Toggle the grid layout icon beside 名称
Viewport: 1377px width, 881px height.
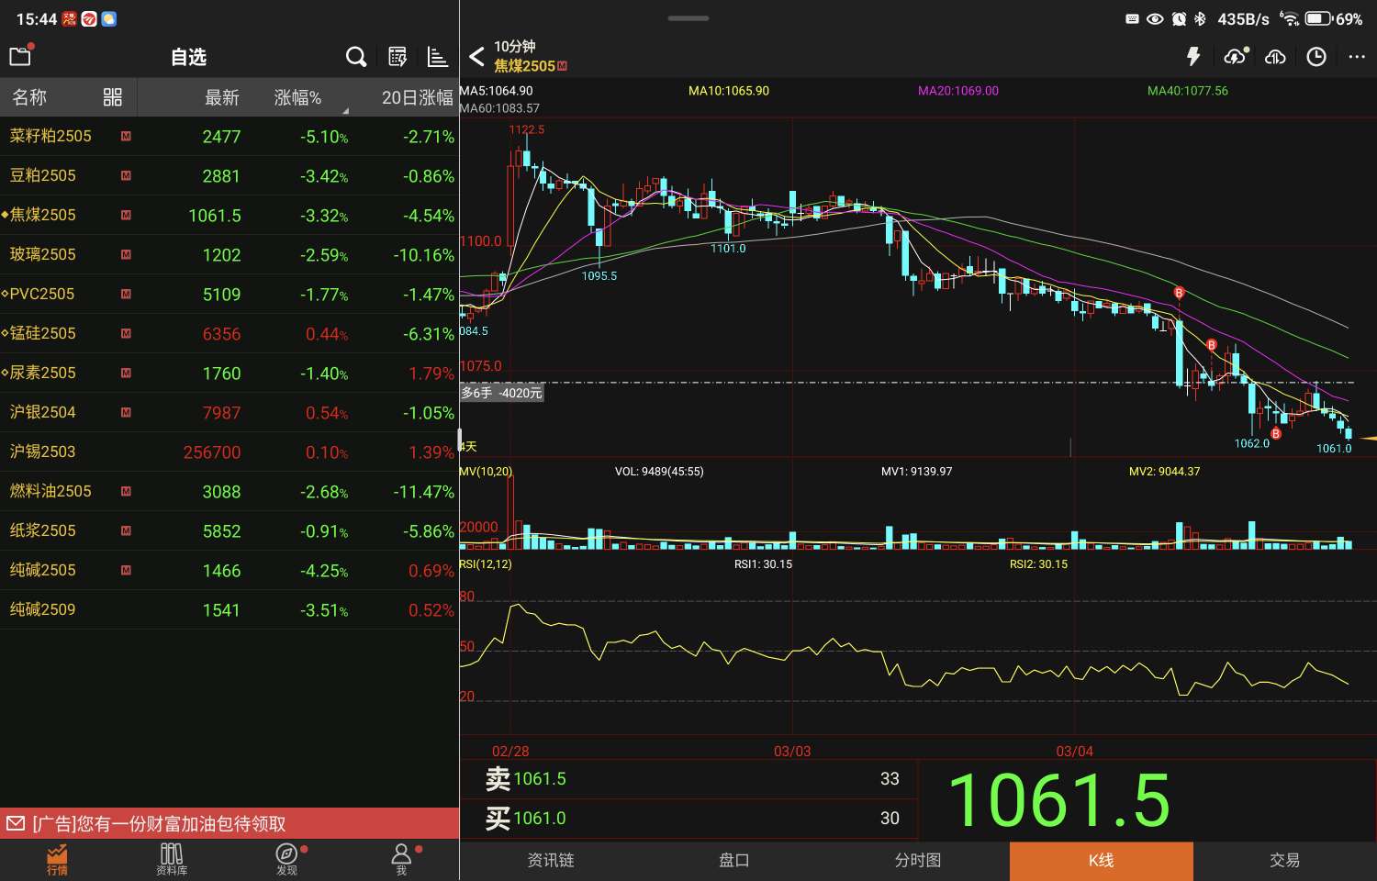(x=113, y=97)
